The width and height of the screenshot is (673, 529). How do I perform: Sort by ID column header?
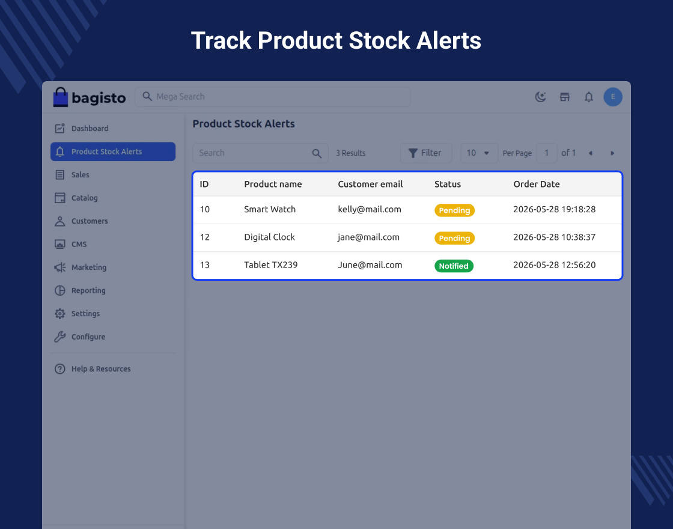click(x=204, y=184)
